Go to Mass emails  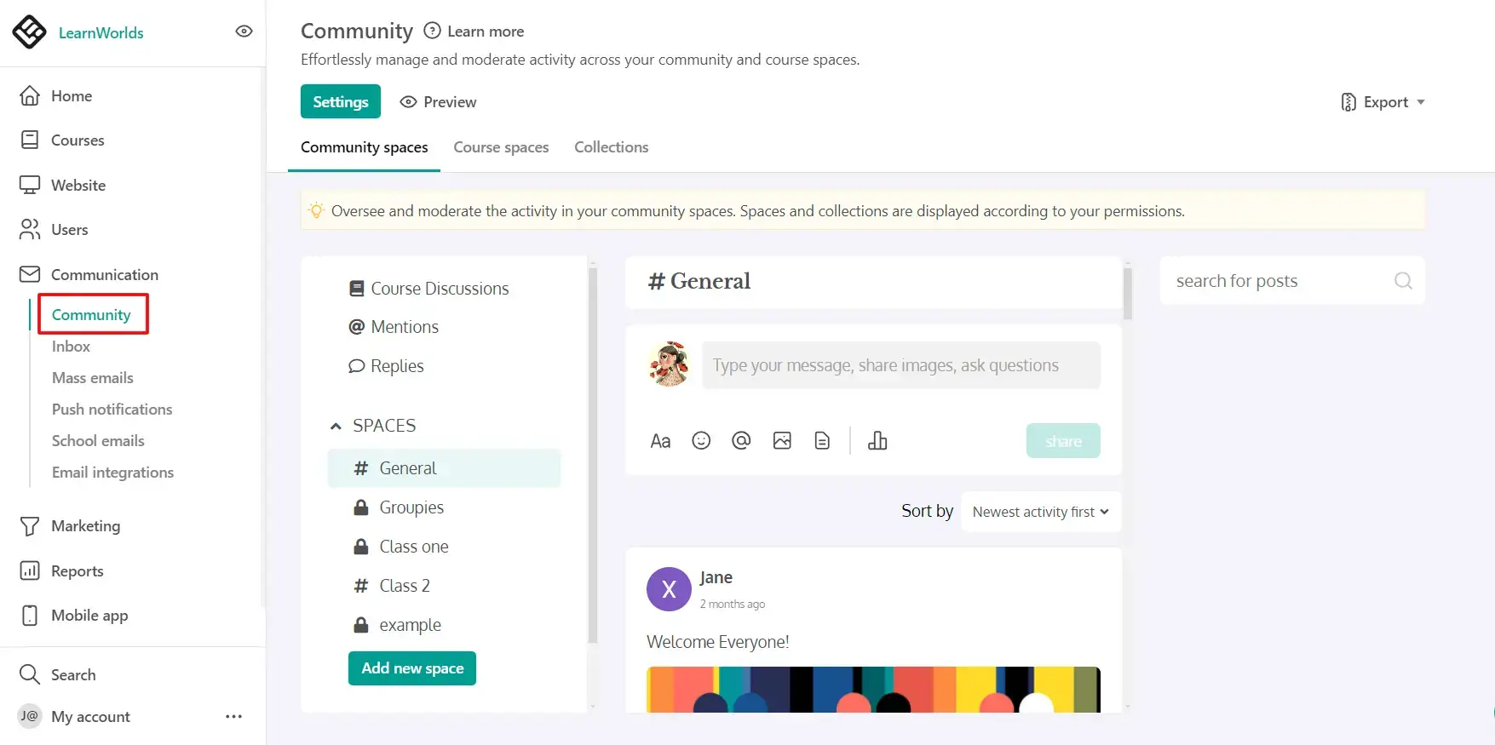92,378
